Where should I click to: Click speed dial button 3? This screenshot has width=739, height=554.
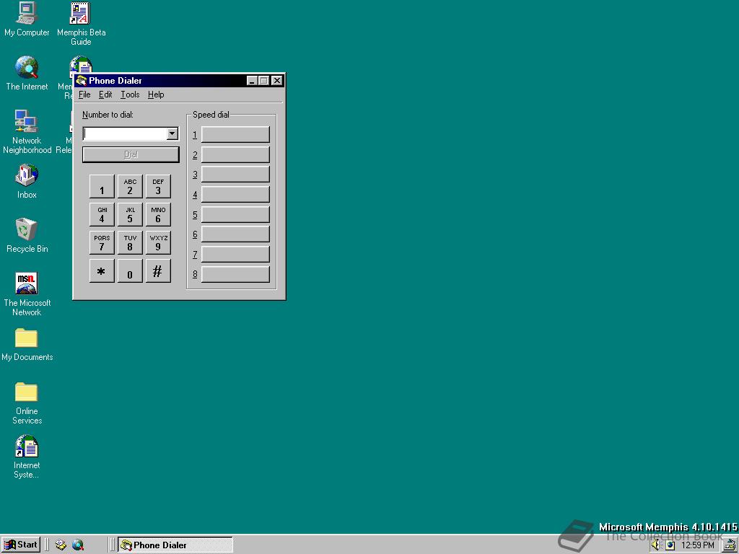[x=236, y=175]
